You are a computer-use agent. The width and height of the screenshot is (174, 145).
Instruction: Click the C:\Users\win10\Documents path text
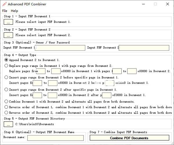coord(35,124)
